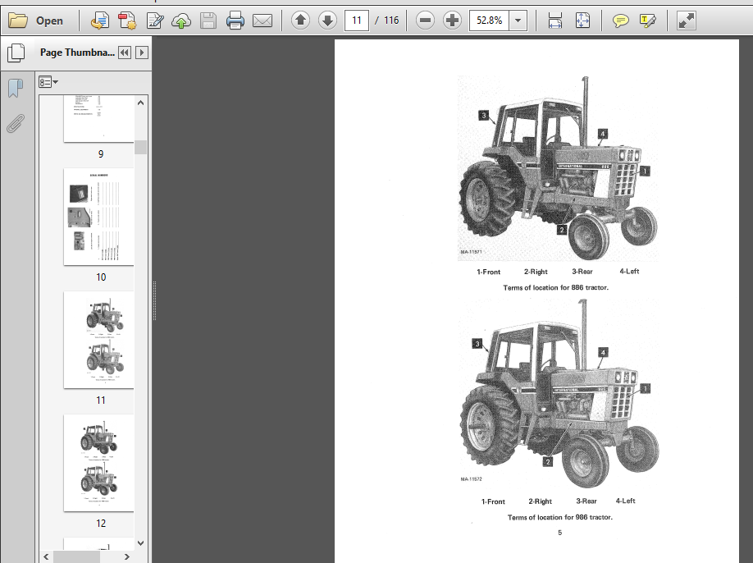The height and width of the screenshot is (563, 753).
Task: Zoom out with the minus button
Action: 425,21
